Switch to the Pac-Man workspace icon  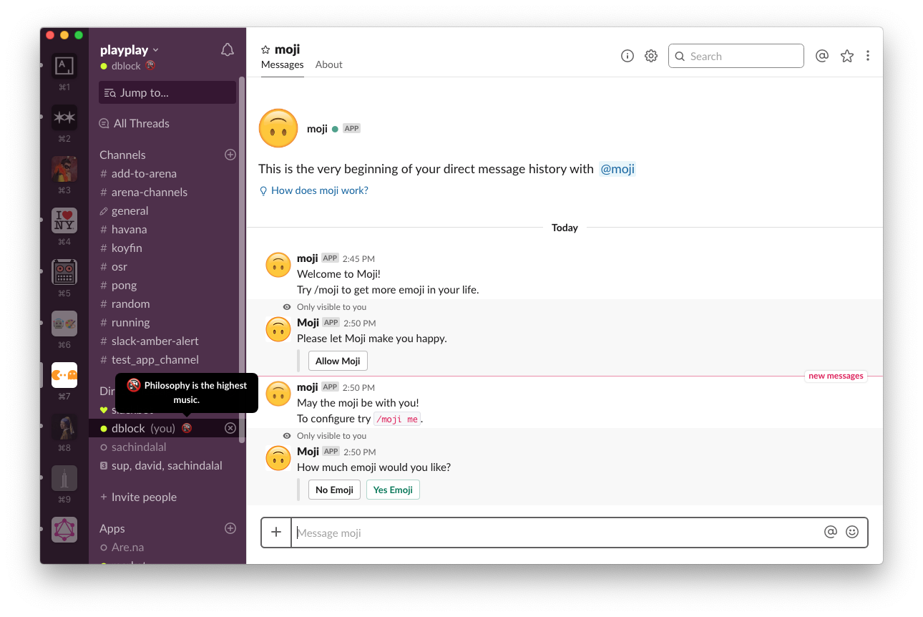tap(64, 375)
